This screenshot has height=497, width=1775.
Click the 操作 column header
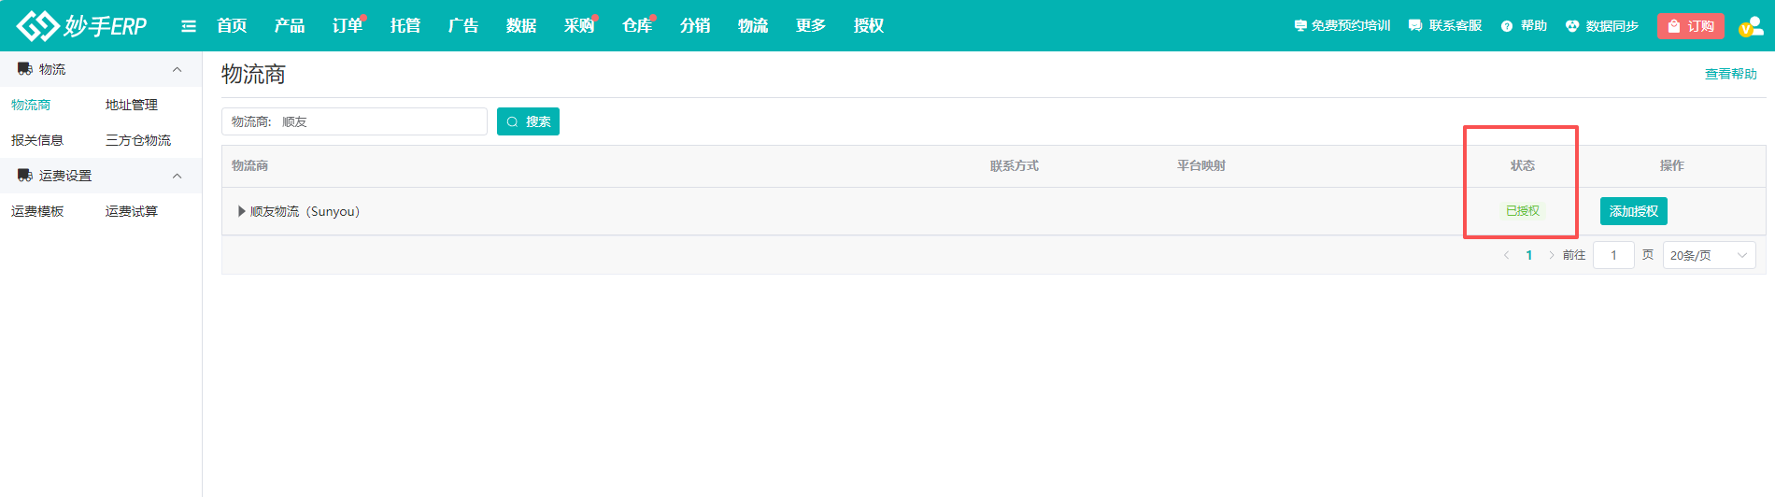(1672, 165)
